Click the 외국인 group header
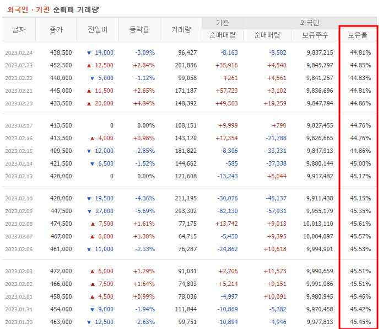Image resolution: width=383 pixels, height=329 pixels. 310,23
